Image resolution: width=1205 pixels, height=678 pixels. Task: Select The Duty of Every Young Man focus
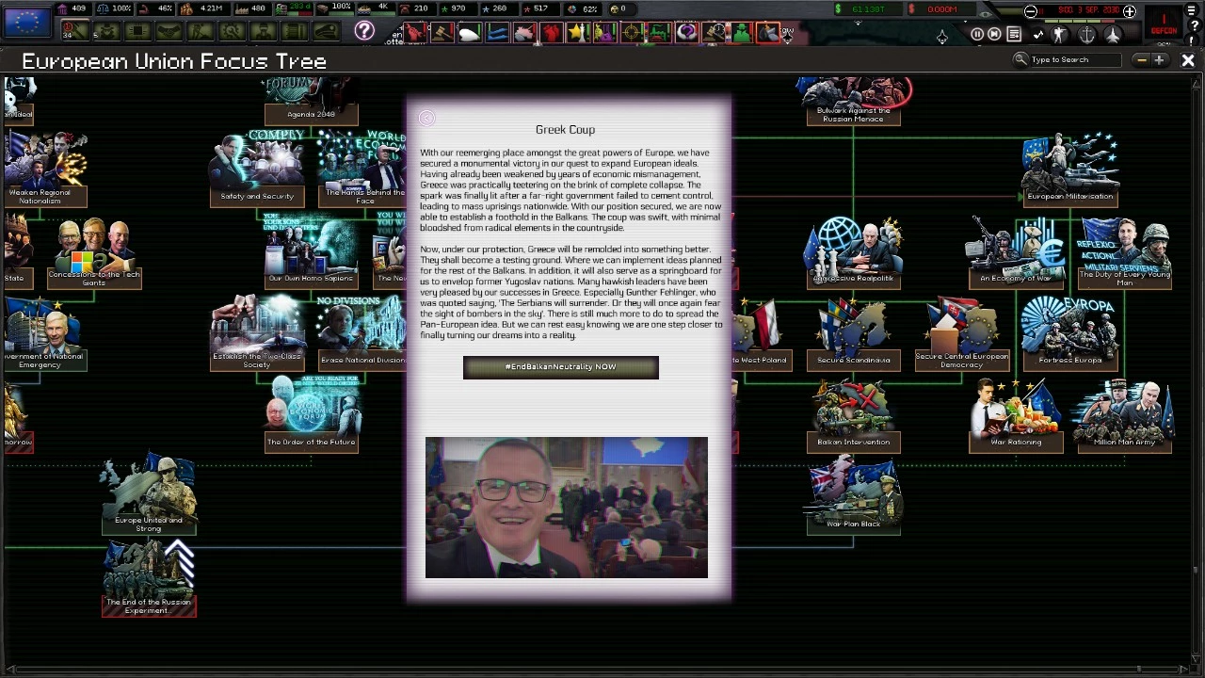click(x=1125, y=250)
